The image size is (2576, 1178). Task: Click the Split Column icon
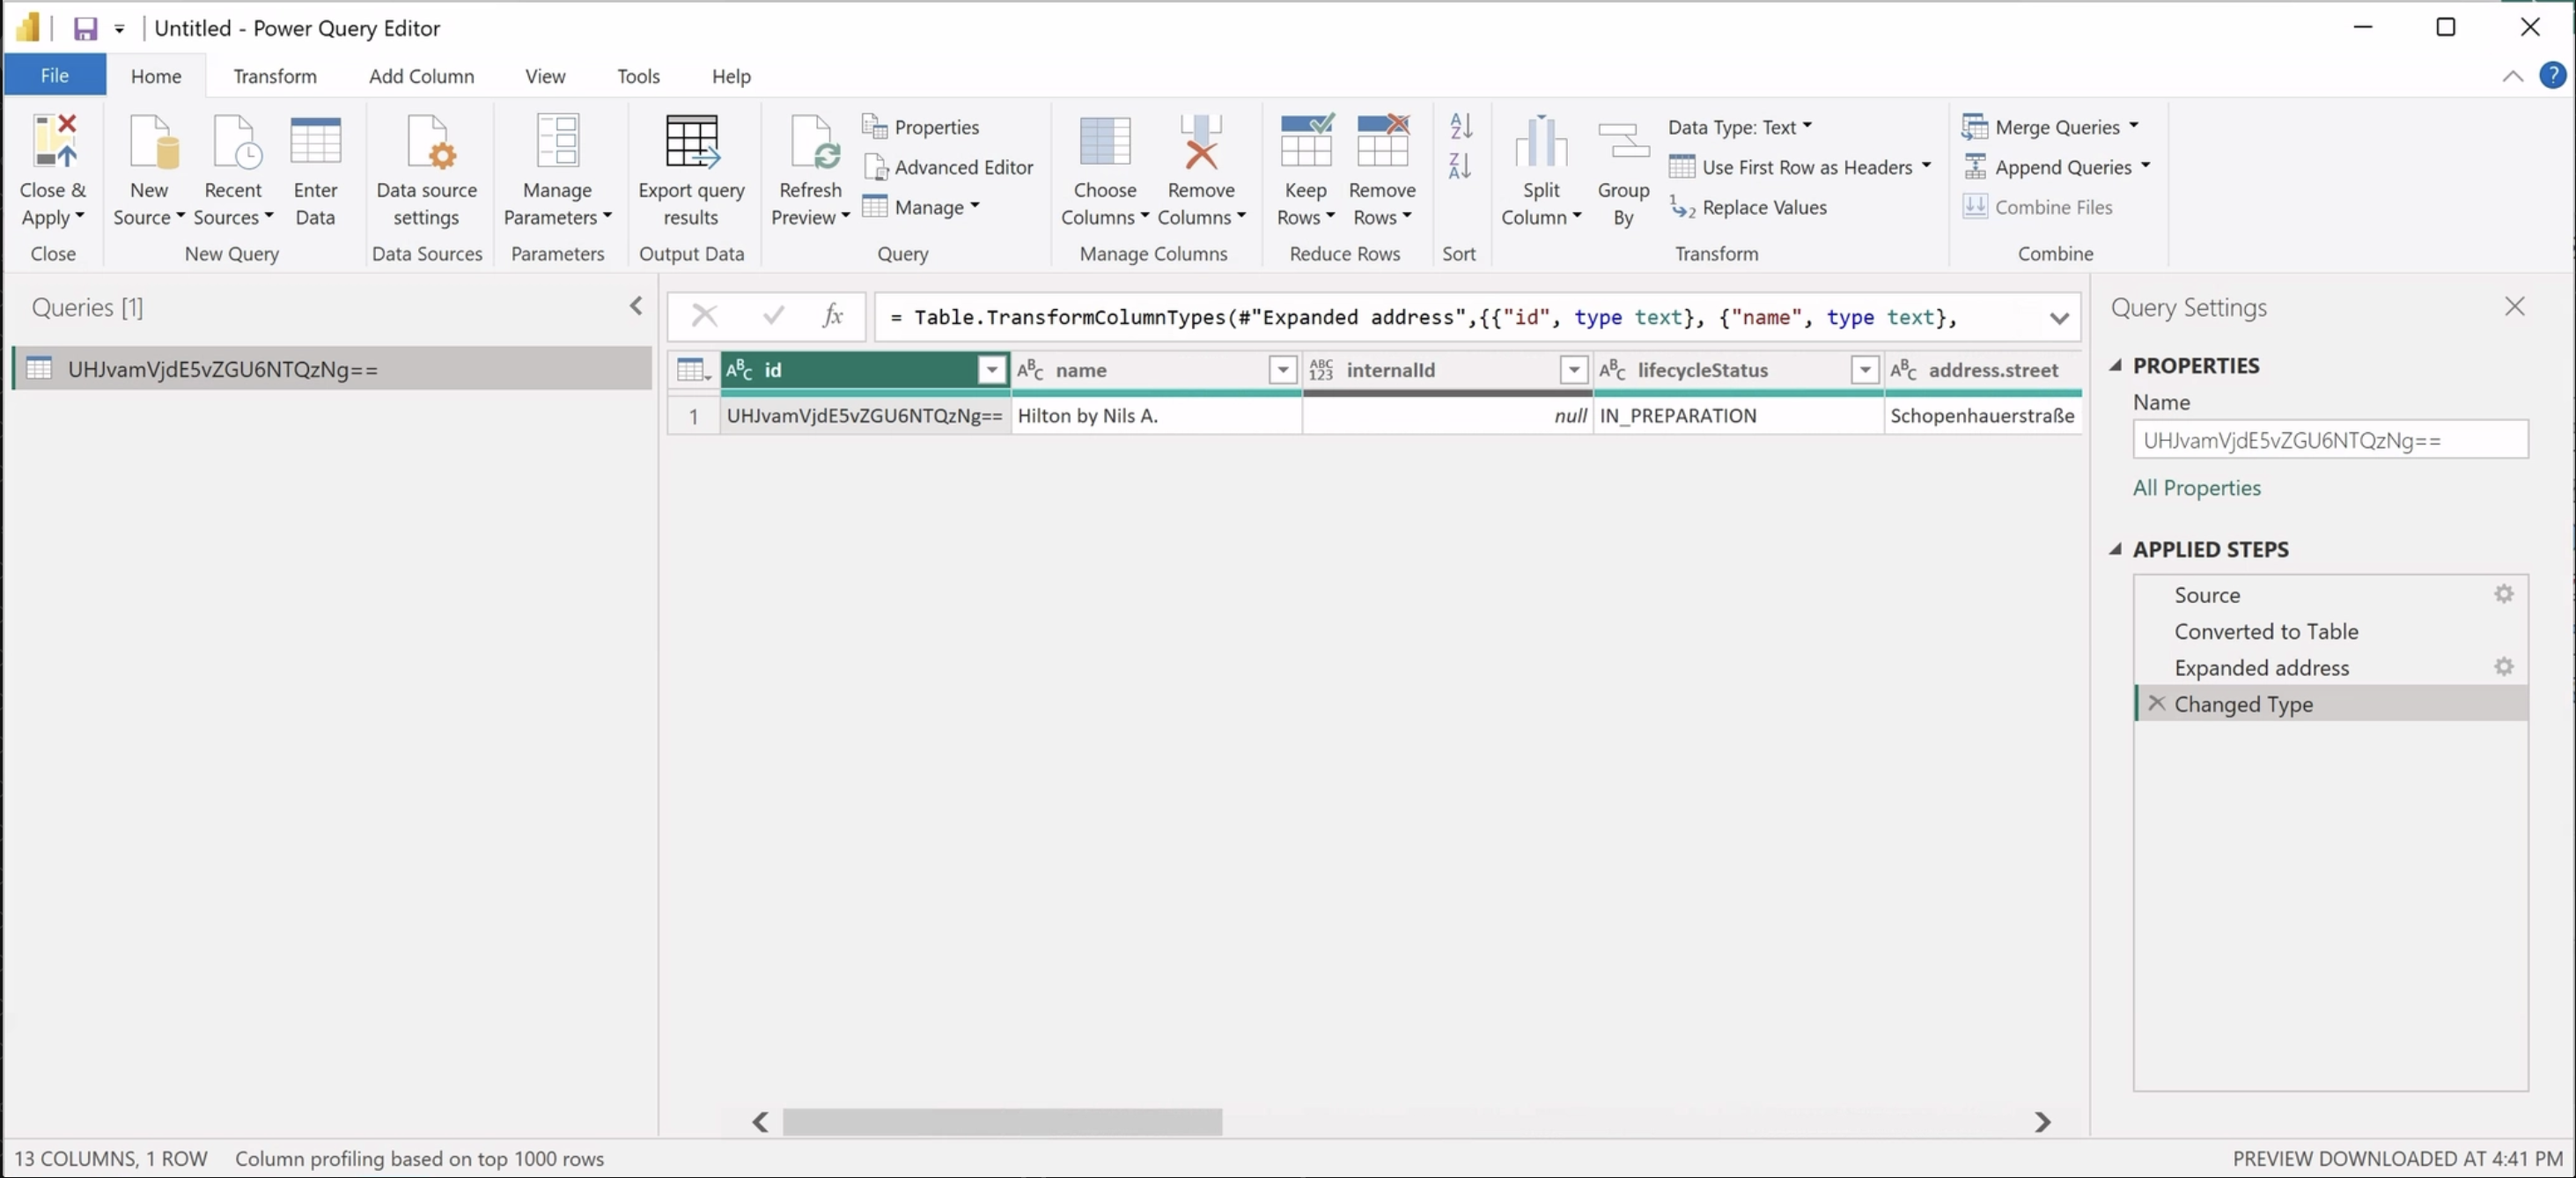pos(1540,141)
